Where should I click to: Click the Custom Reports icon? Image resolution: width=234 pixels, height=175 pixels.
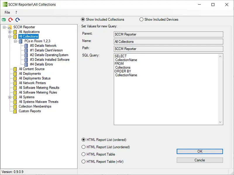coord(15,111)
